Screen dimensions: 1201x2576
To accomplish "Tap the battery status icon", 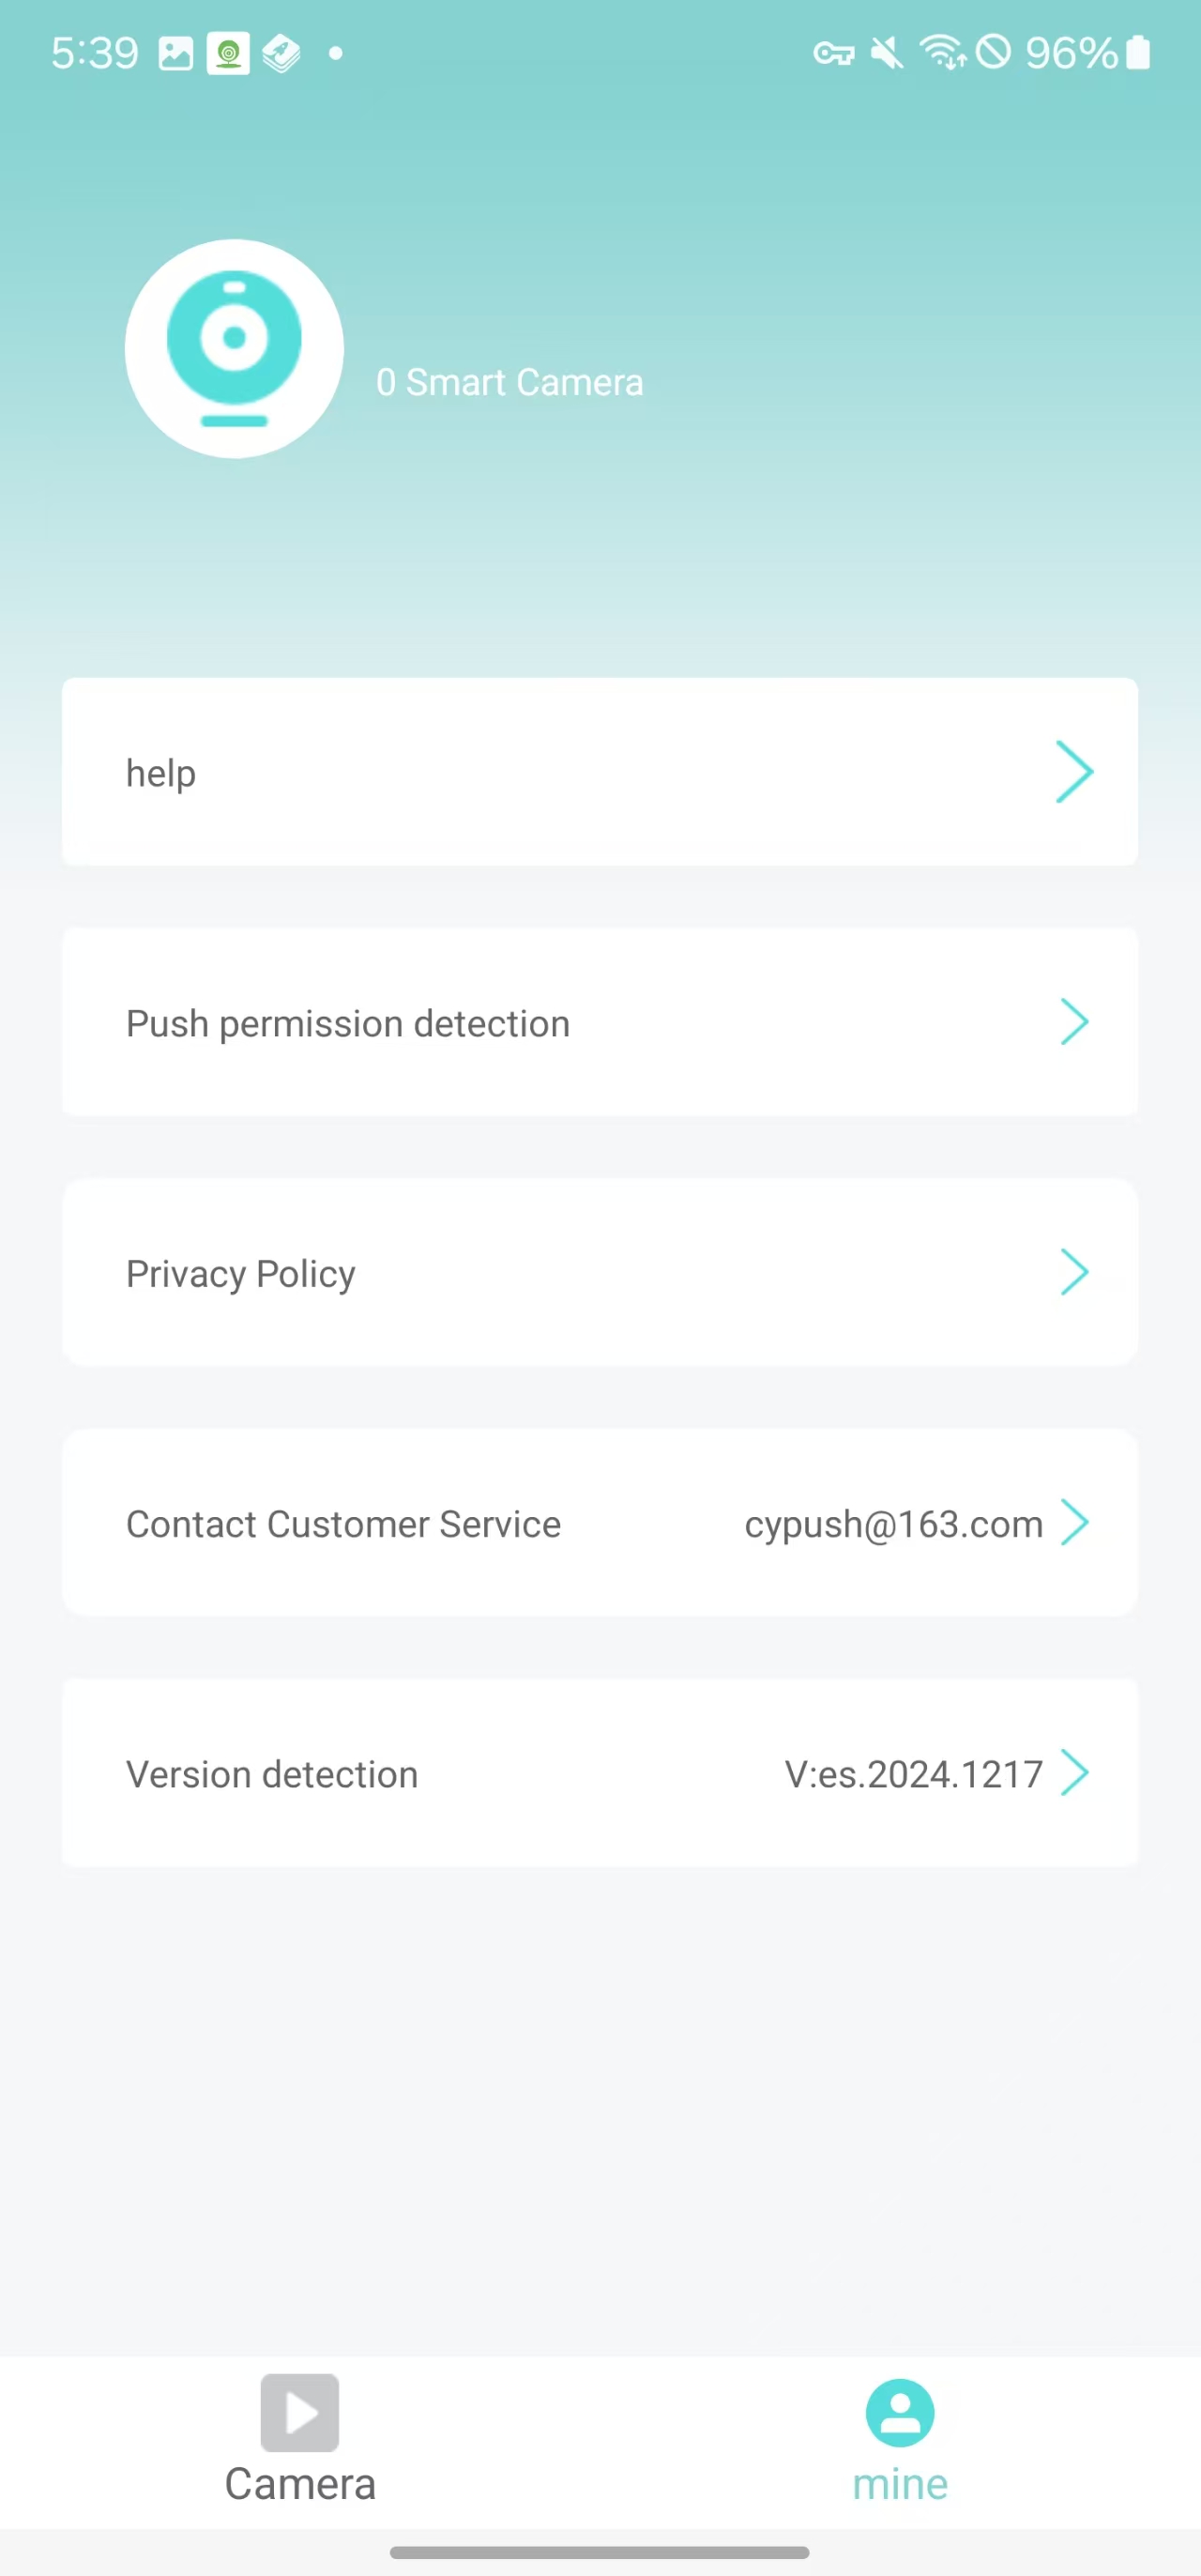I will pyautogui.click(x=1138, y=53).
